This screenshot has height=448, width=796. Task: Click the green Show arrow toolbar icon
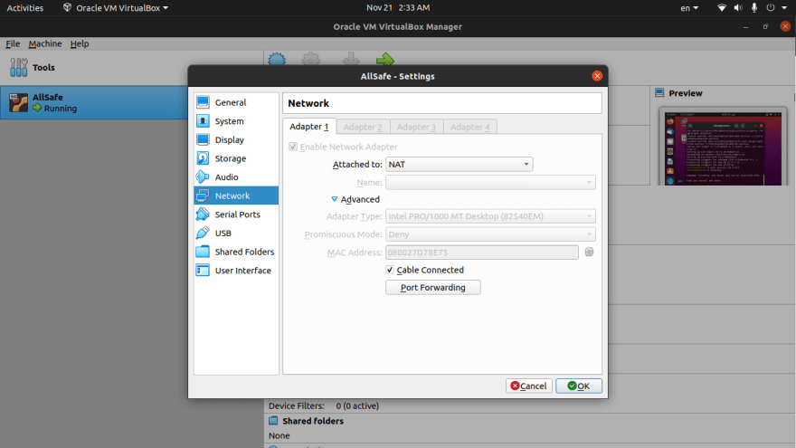pos(385,59)
